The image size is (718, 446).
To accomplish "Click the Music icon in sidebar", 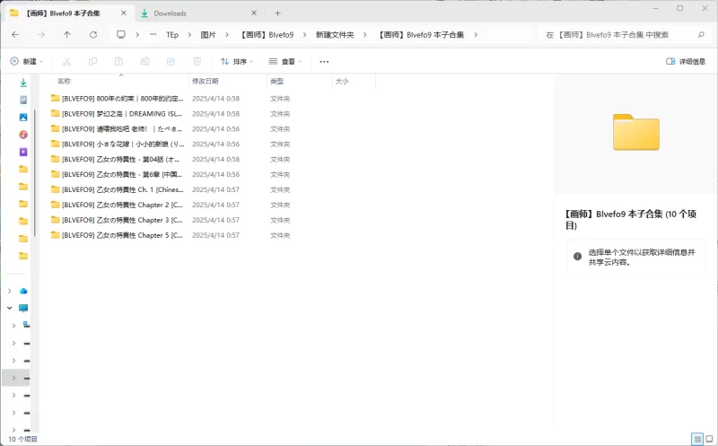I will [23, 135].
